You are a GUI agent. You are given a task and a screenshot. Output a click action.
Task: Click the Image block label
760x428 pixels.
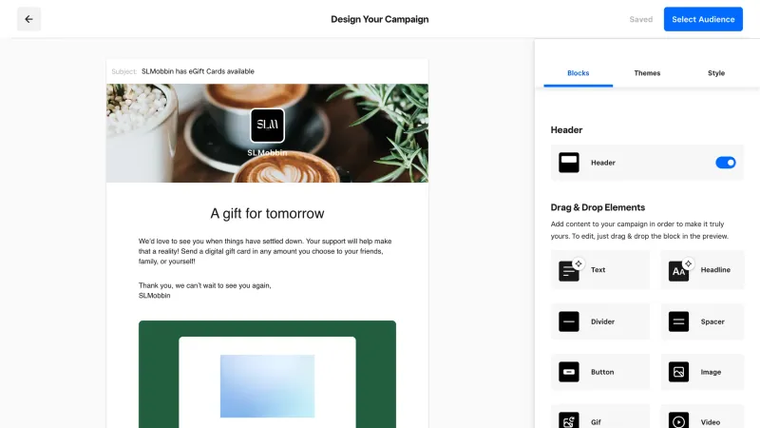(711, 372)
